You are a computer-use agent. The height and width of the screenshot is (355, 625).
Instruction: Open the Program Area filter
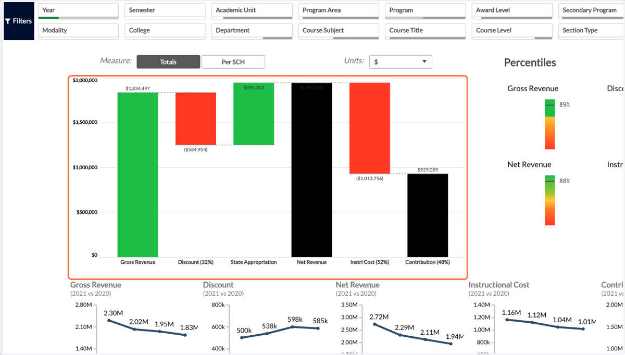pos(339,10)
